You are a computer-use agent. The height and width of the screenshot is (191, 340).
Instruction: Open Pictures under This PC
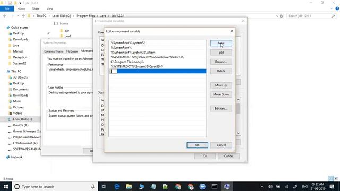19,107
